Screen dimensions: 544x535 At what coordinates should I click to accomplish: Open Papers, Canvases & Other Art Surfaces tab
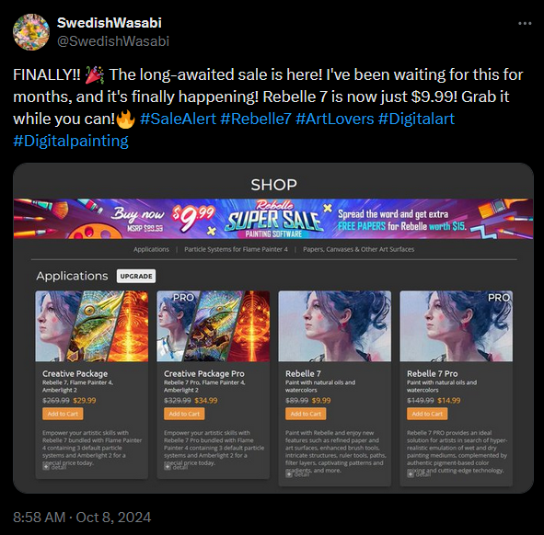(358, 249)
